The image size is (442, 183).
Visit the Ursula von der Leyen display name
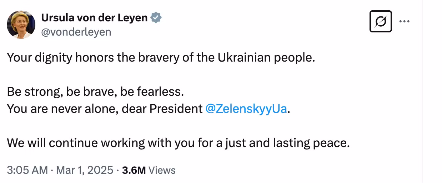coord(95,17)
